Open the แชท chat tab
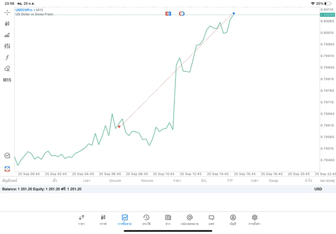Screen dimensions: 336x234 [211, 219]
